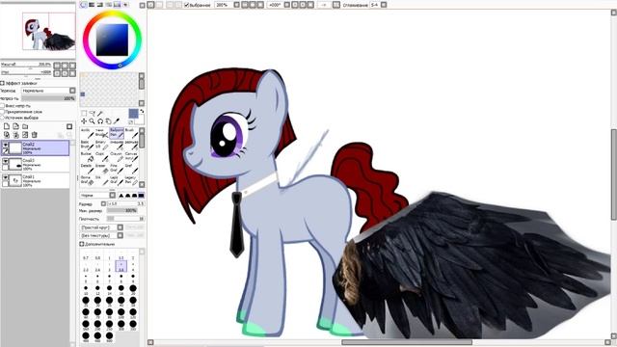Screen dimensions: 617x347
Task: Select the hand pan tool
Action: click(108, 121)
